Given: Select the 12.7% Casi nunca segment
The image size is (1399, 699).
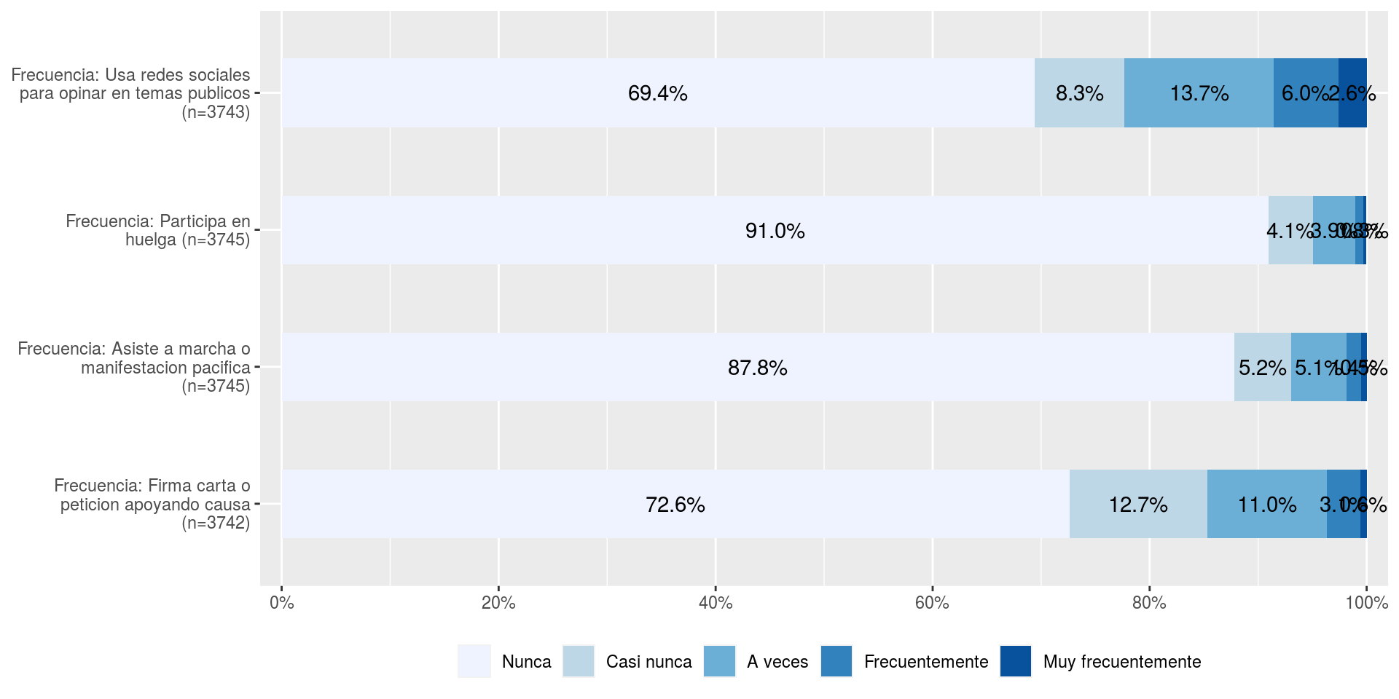Looking at the screenshot, I should click(1138, 505).
